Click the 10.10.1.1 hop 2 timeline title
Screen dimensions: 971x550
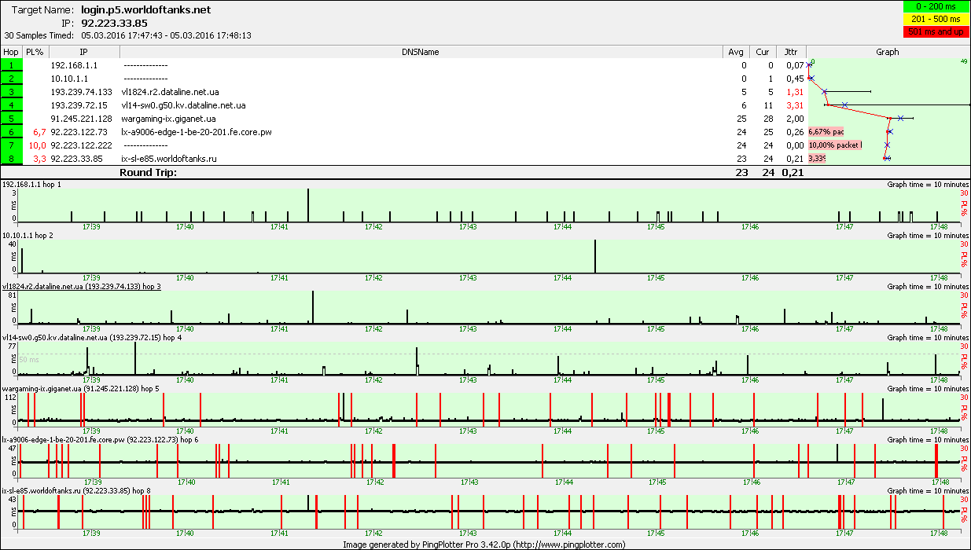click(29, 235)
